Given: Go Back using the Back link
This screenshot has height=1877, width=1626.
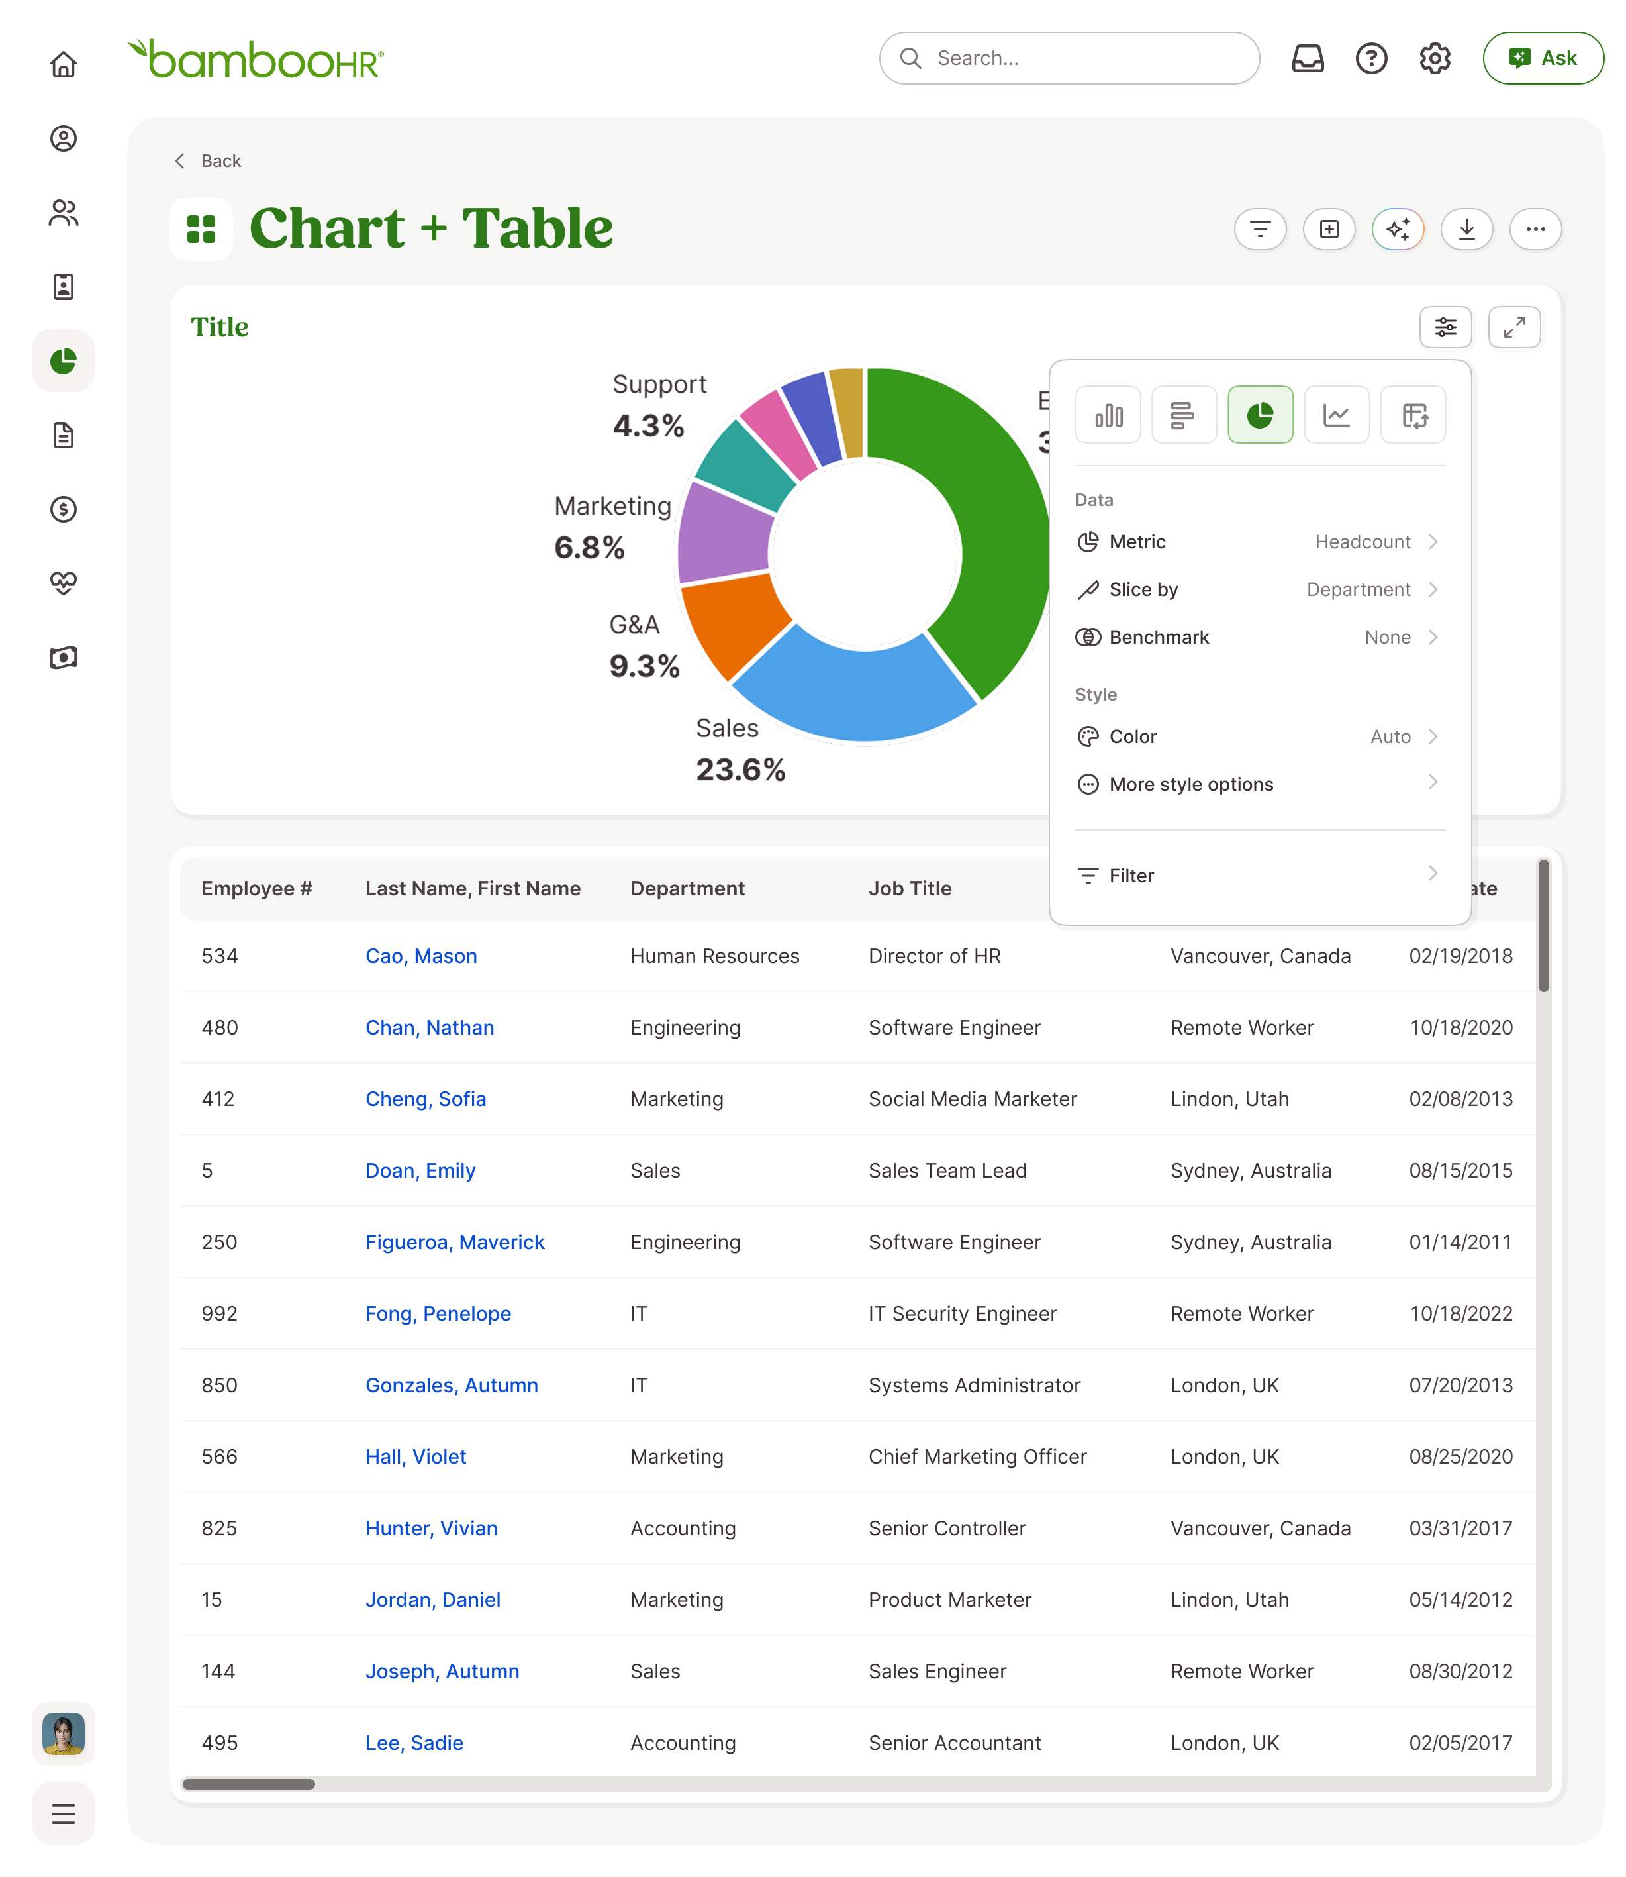Looking at the screenshot, I should pos(208,161).
